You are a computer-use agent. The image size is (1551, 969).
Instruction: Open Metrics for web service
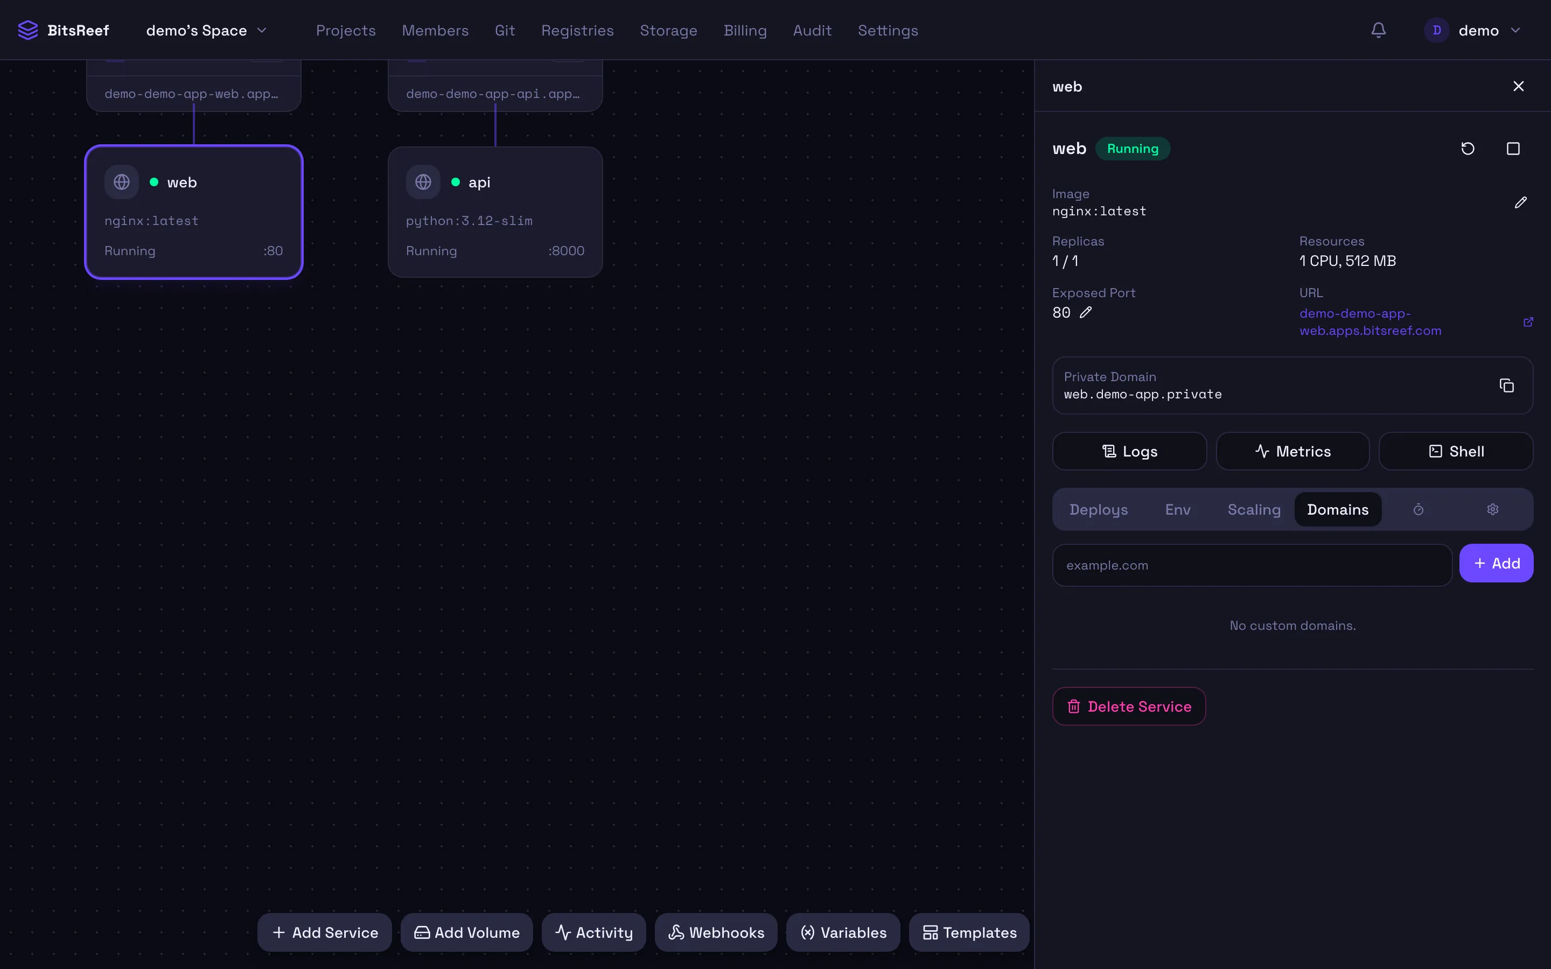tap(1292, 451)
